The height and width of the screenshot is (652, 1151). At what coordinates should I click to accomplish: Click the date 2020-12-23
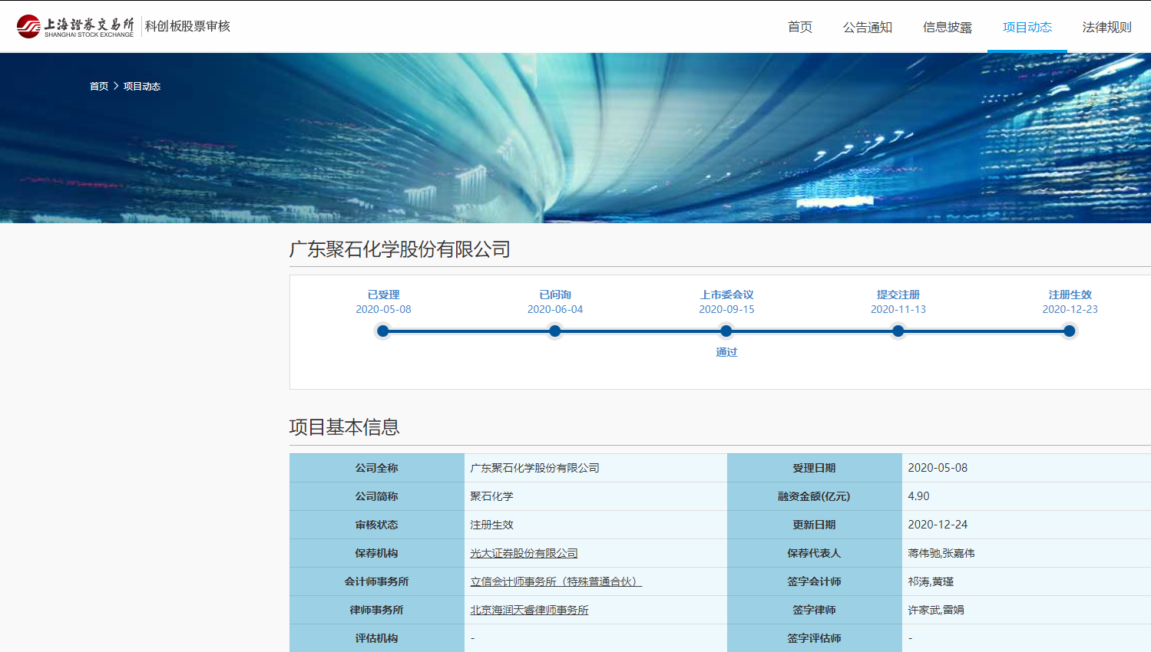coord(1070,309)
